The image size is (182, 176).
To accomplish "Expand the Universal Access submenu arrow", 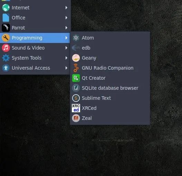I will 66,68.
